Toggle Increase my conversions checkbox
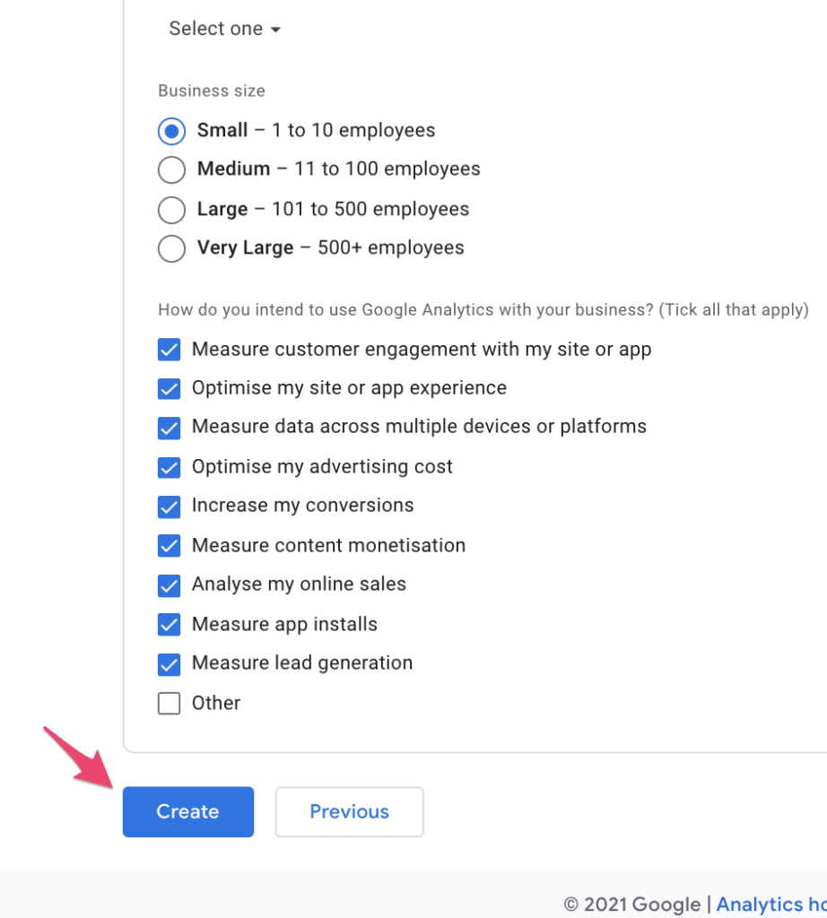The height and width of the screenshot is (918, 827). (170, 507)
